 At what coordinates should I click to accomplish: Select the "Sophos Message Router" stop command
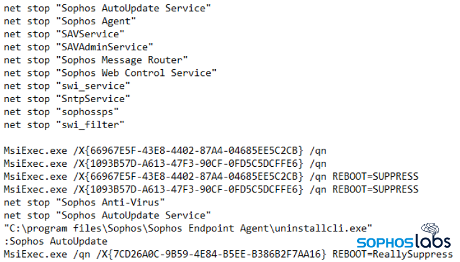pyautogui.click(x=96, y=60)
